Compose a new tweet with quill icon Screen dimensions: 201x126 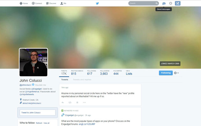pos(178,3)
